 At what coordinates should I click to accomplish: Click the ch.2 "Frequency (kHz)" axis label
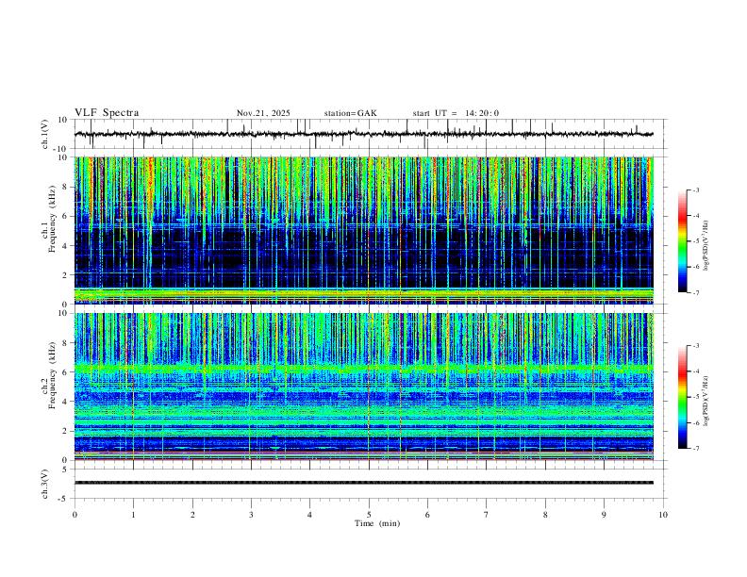53,375
